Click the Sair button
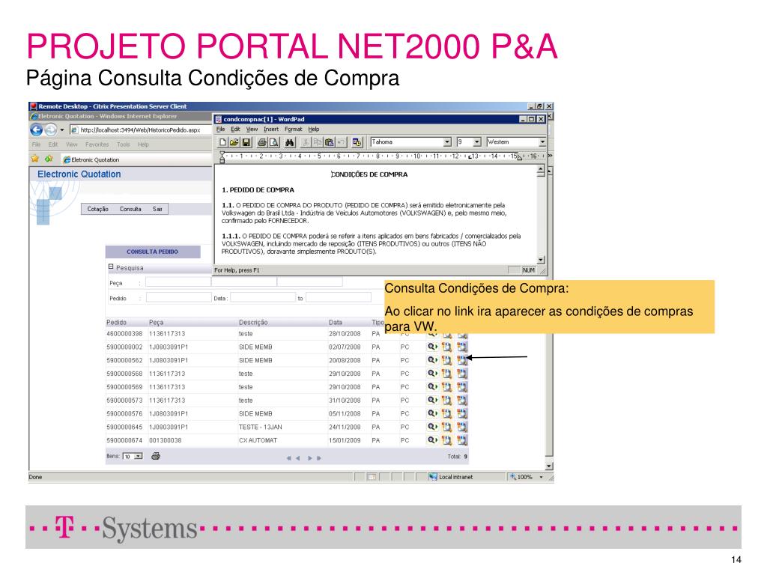The image size is (767, 575). 157,210
